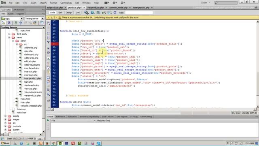
Task: Open the login site dropdown
Action: pyautogui.click(x=21, y=19)
